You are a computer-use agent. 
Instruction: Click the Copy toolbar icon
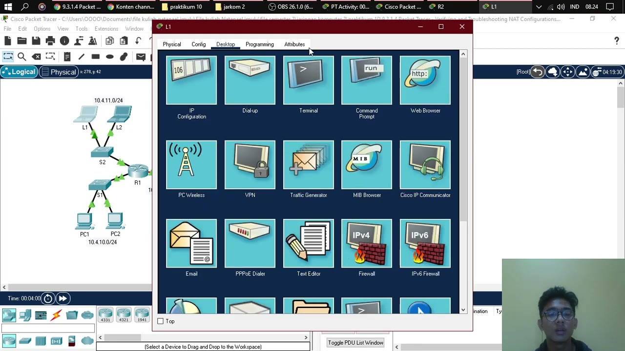tap(110, 41)
